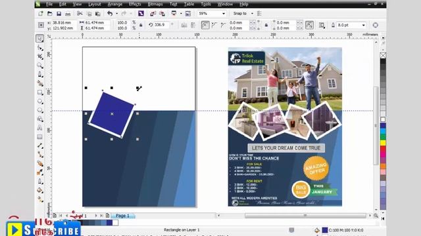
Task: Open the Layout menu
Action: coord(95,4)
